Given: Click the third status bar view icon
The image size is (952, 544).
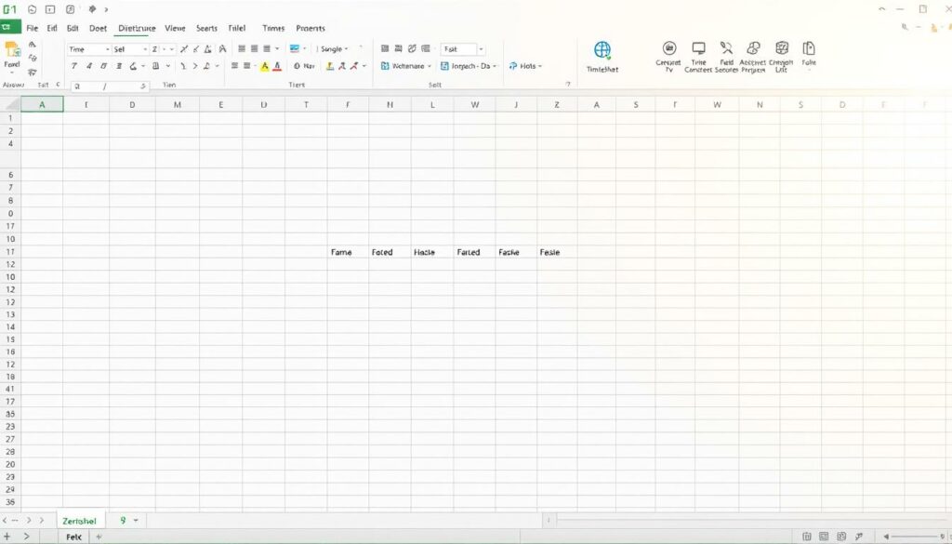Looking at the screenshot, I should 841,537.
